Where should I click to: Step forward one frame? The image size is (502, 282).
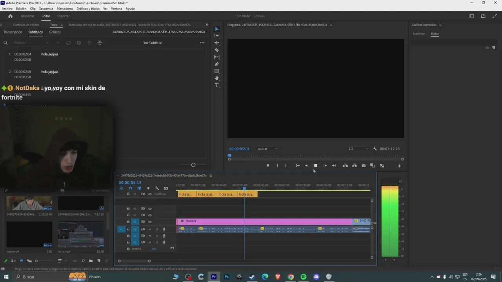(325, 166)
